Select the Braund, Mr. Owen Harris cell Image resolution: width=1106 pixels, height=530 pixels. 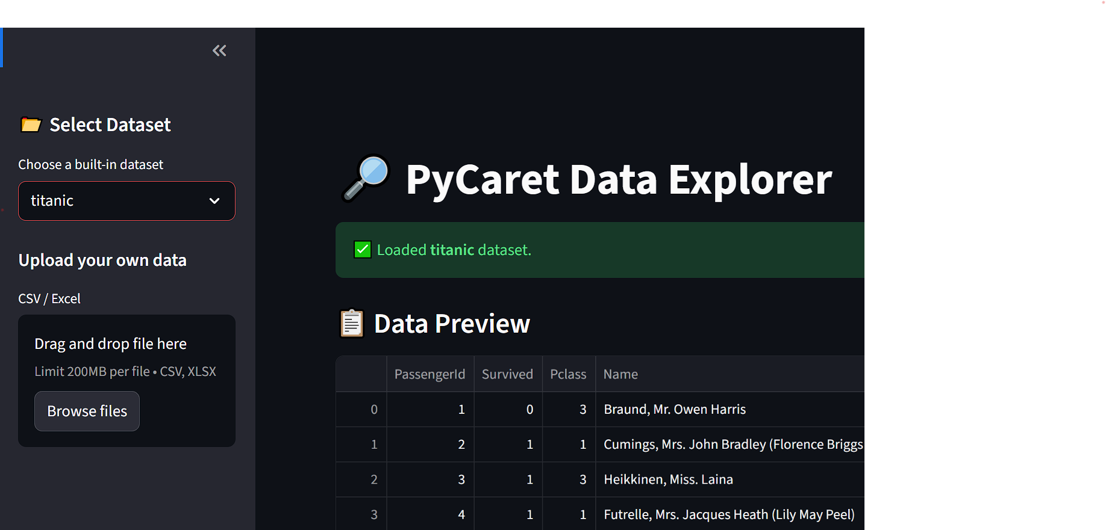point(675,410)
